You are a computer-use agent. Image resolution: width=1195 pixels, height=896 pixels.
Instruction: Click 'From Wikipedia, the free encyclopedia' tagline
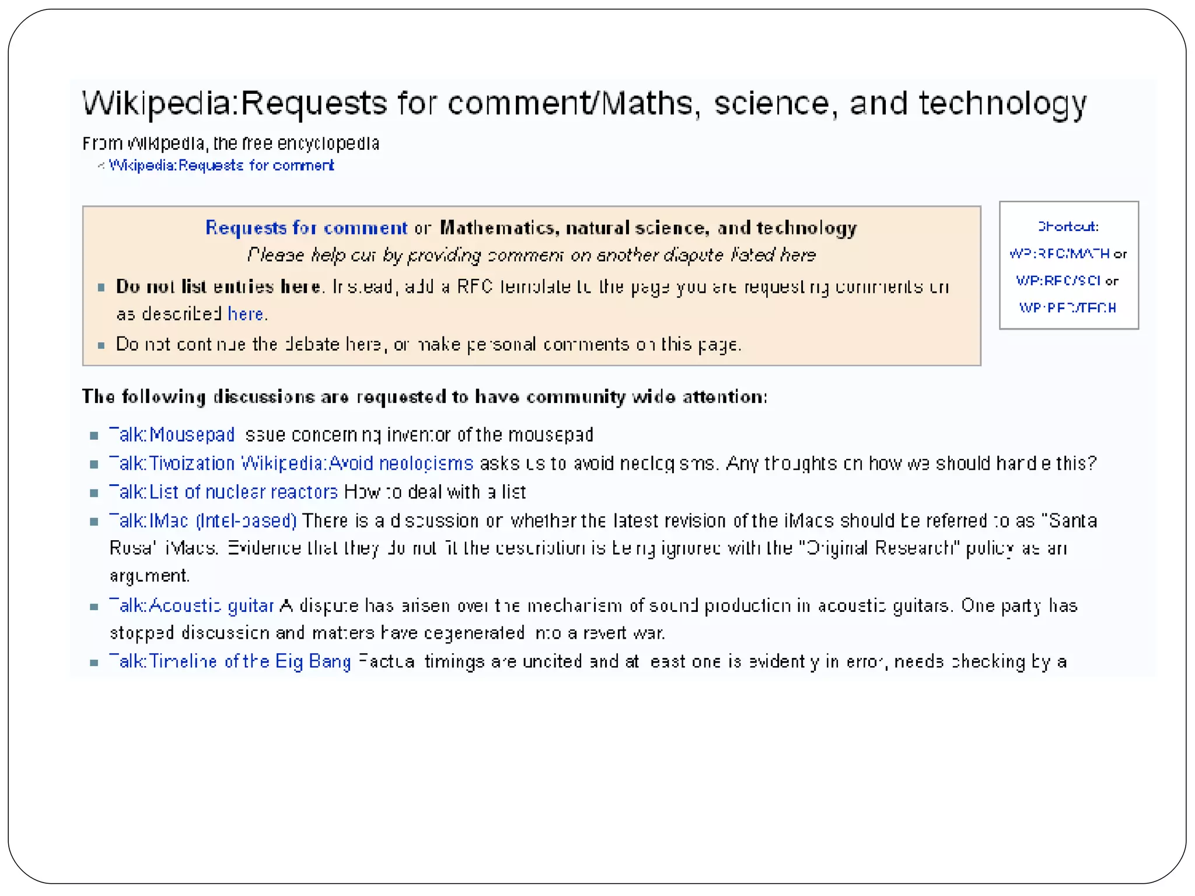[230, 143]
